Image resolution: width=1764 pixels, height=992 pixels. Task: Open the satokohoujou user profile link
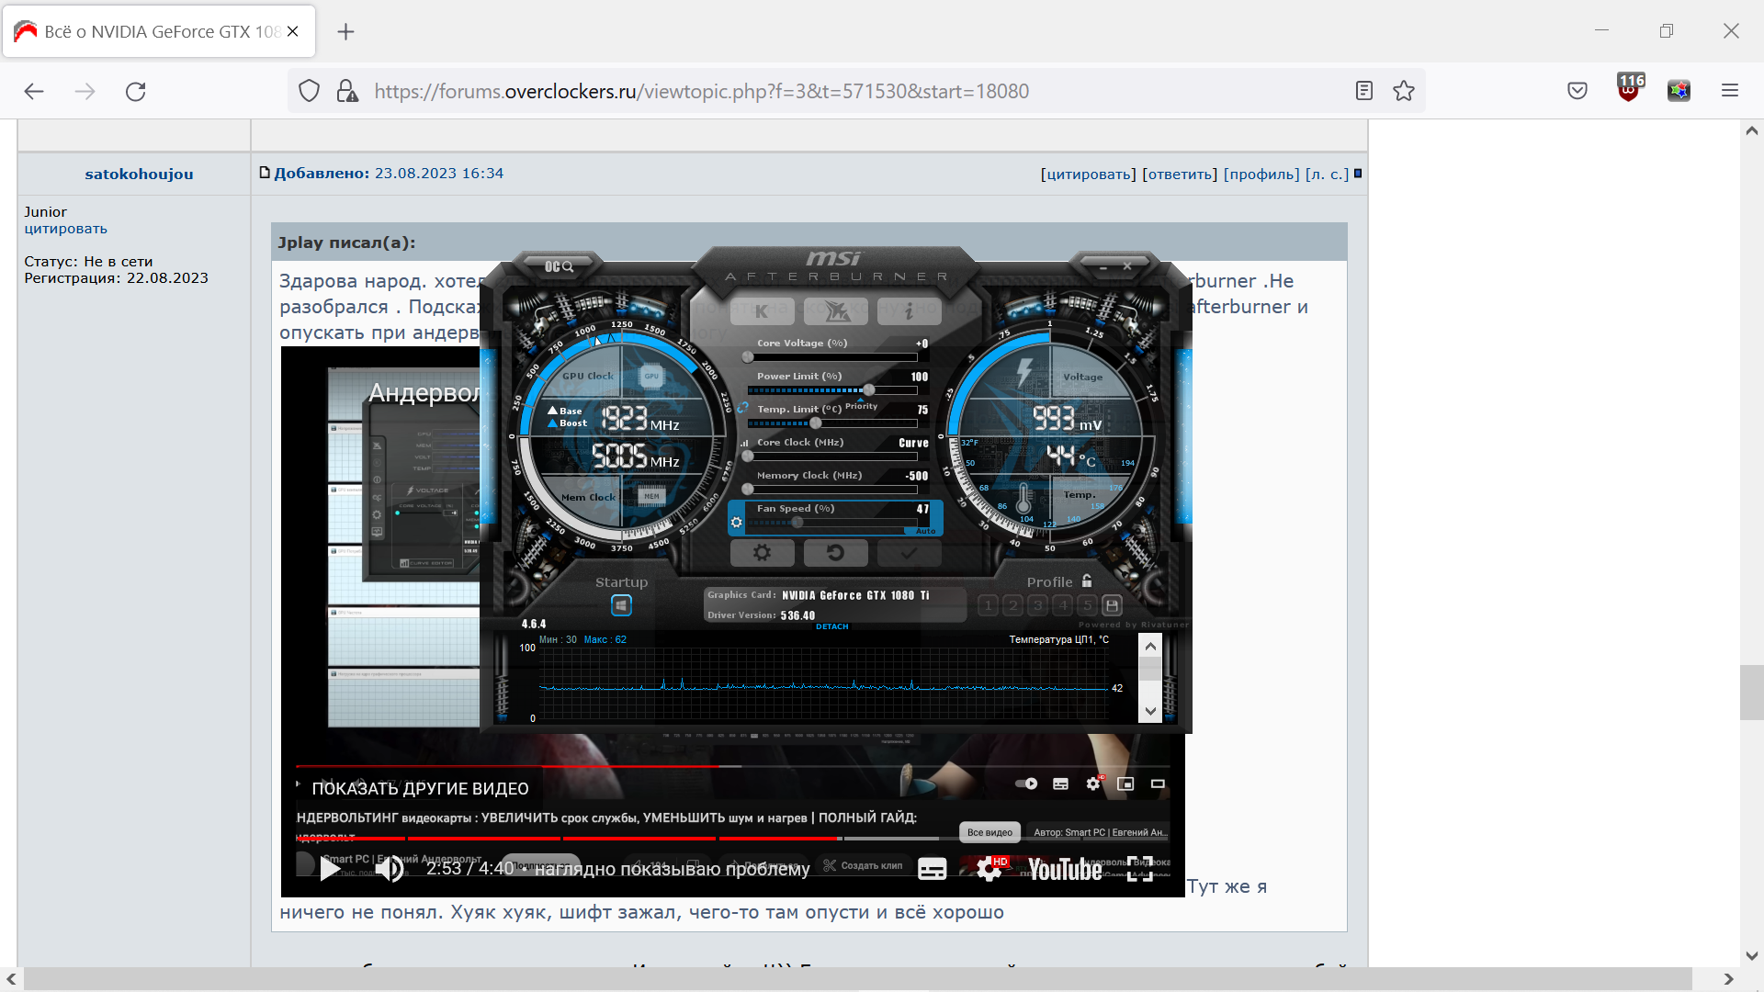(139, 175)
